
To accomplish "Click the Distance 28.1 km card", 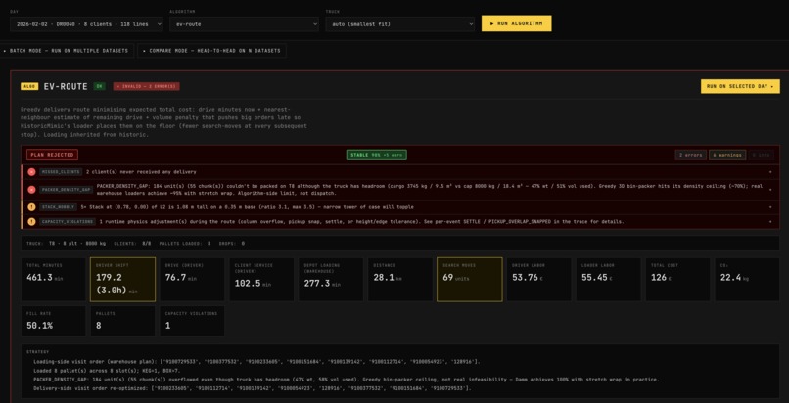I will coord(400,280).
